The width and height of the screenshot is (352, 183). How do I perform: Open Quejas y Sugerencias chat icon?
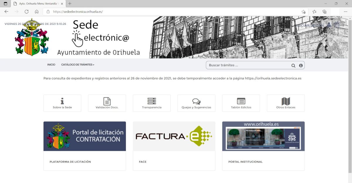point(196,101)
